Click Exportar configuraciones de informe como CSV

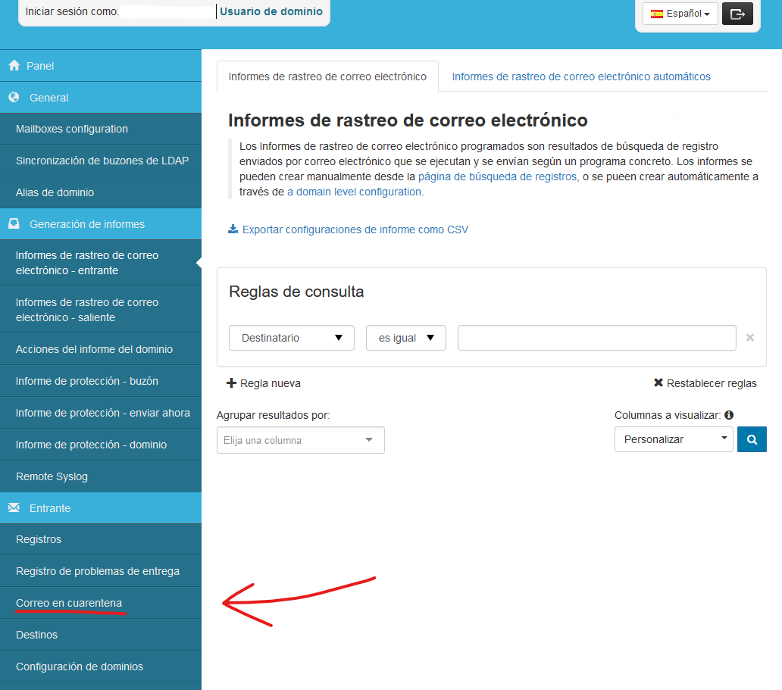355,229
